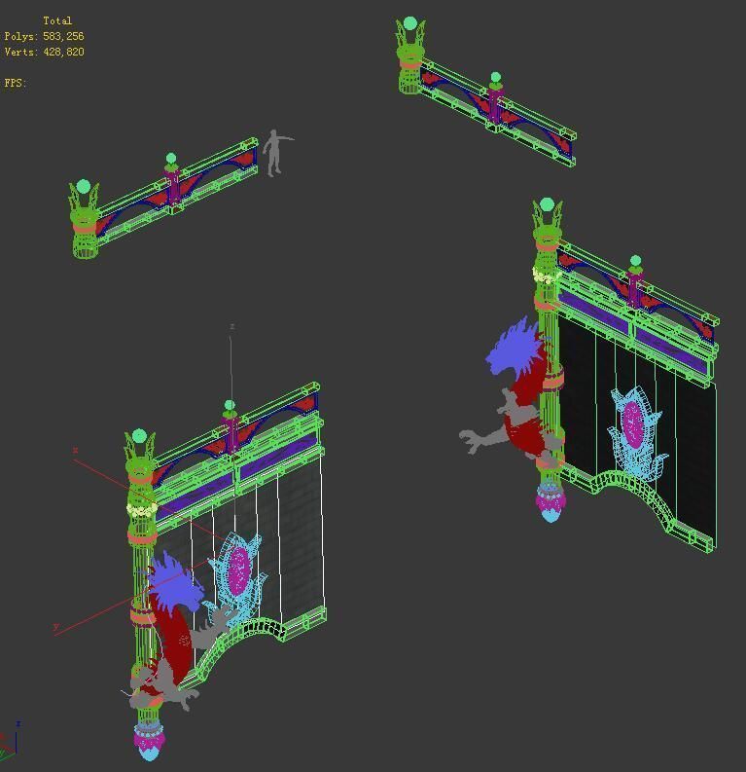The height and width of the screenshot is (772, 746).
Task: Click the "Total" statistics header
Action: coord(57,20)
